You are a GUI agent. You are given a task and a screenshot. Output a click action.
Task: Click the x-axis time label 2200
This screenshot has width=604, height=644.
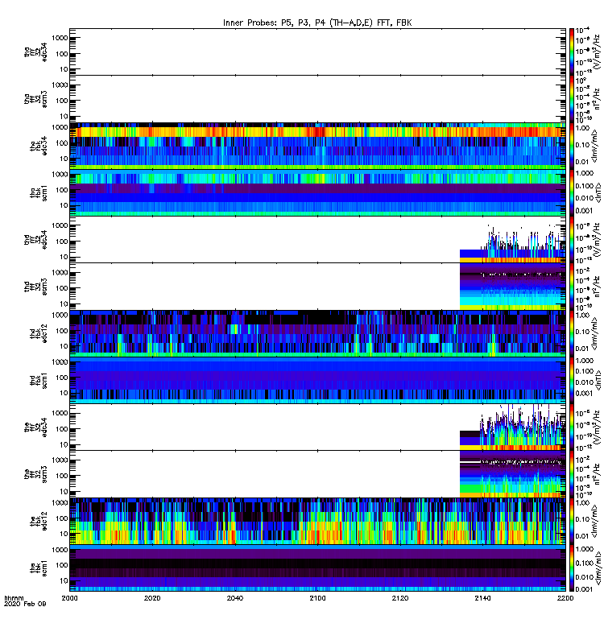pos(565,598)
